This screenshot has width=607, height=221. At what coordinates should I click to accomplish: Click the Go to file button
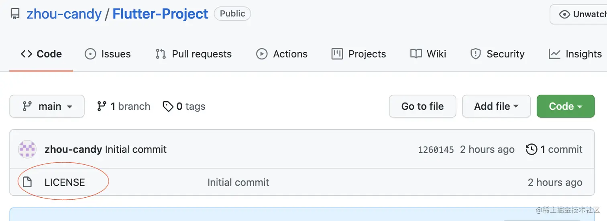422,106
